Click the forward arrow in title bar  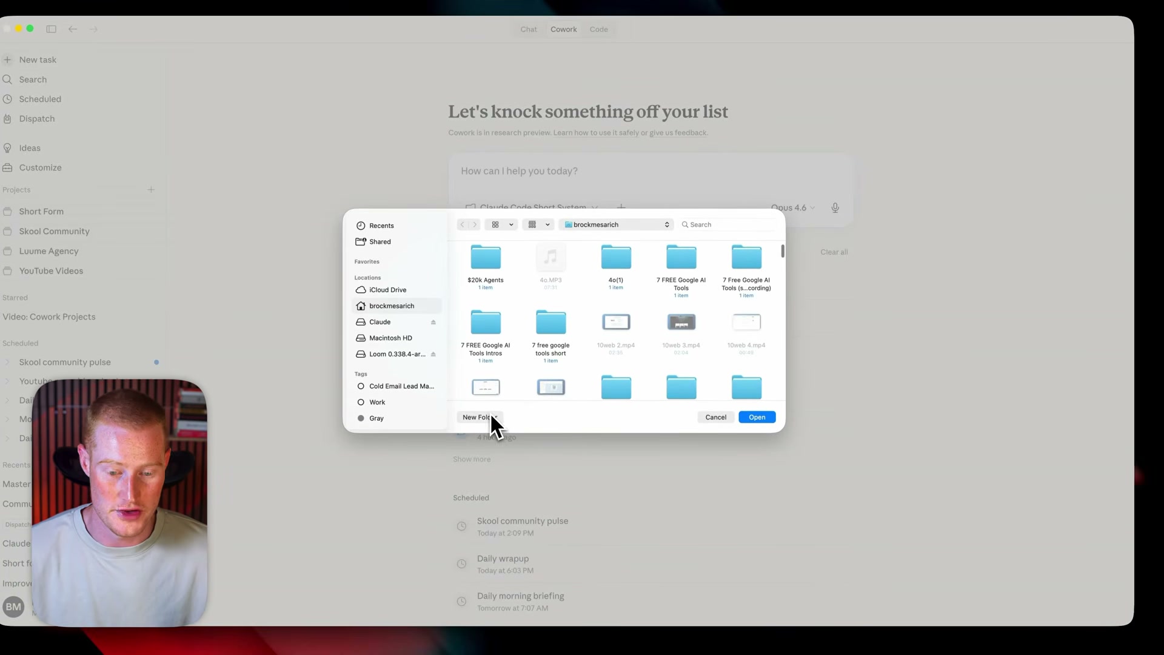[93, 29]
